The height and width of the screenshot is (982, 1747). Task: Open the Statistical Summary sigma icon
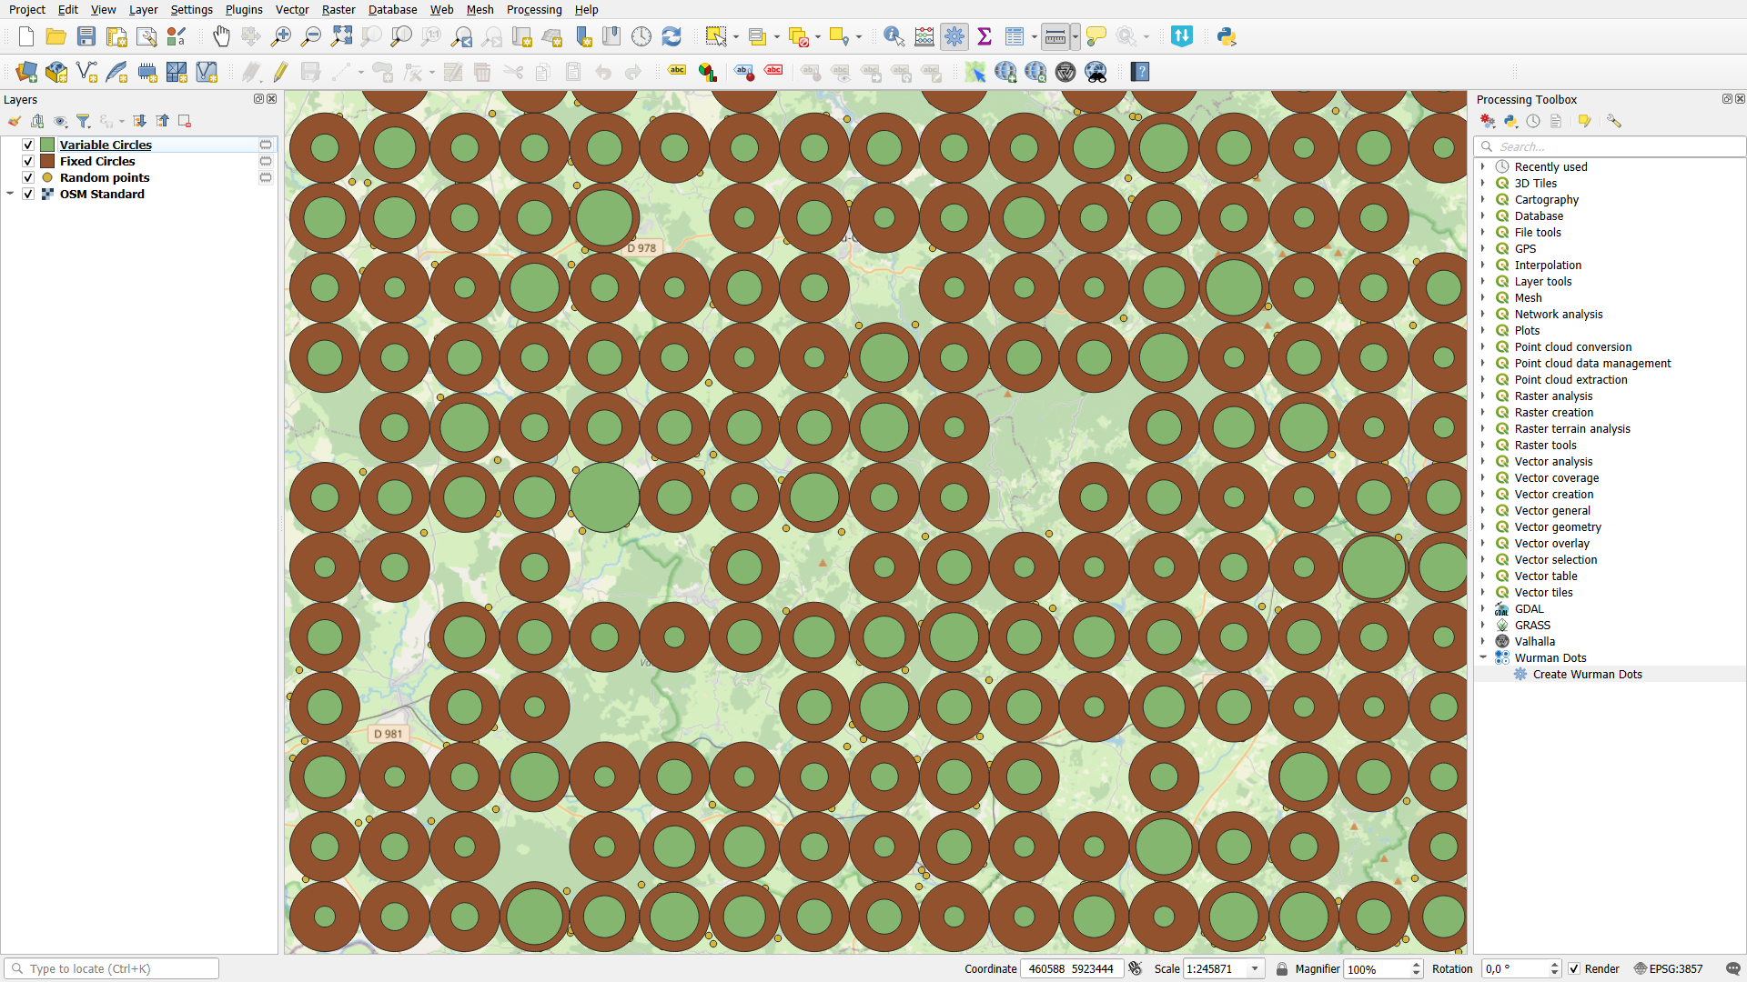tap(985, 36)
